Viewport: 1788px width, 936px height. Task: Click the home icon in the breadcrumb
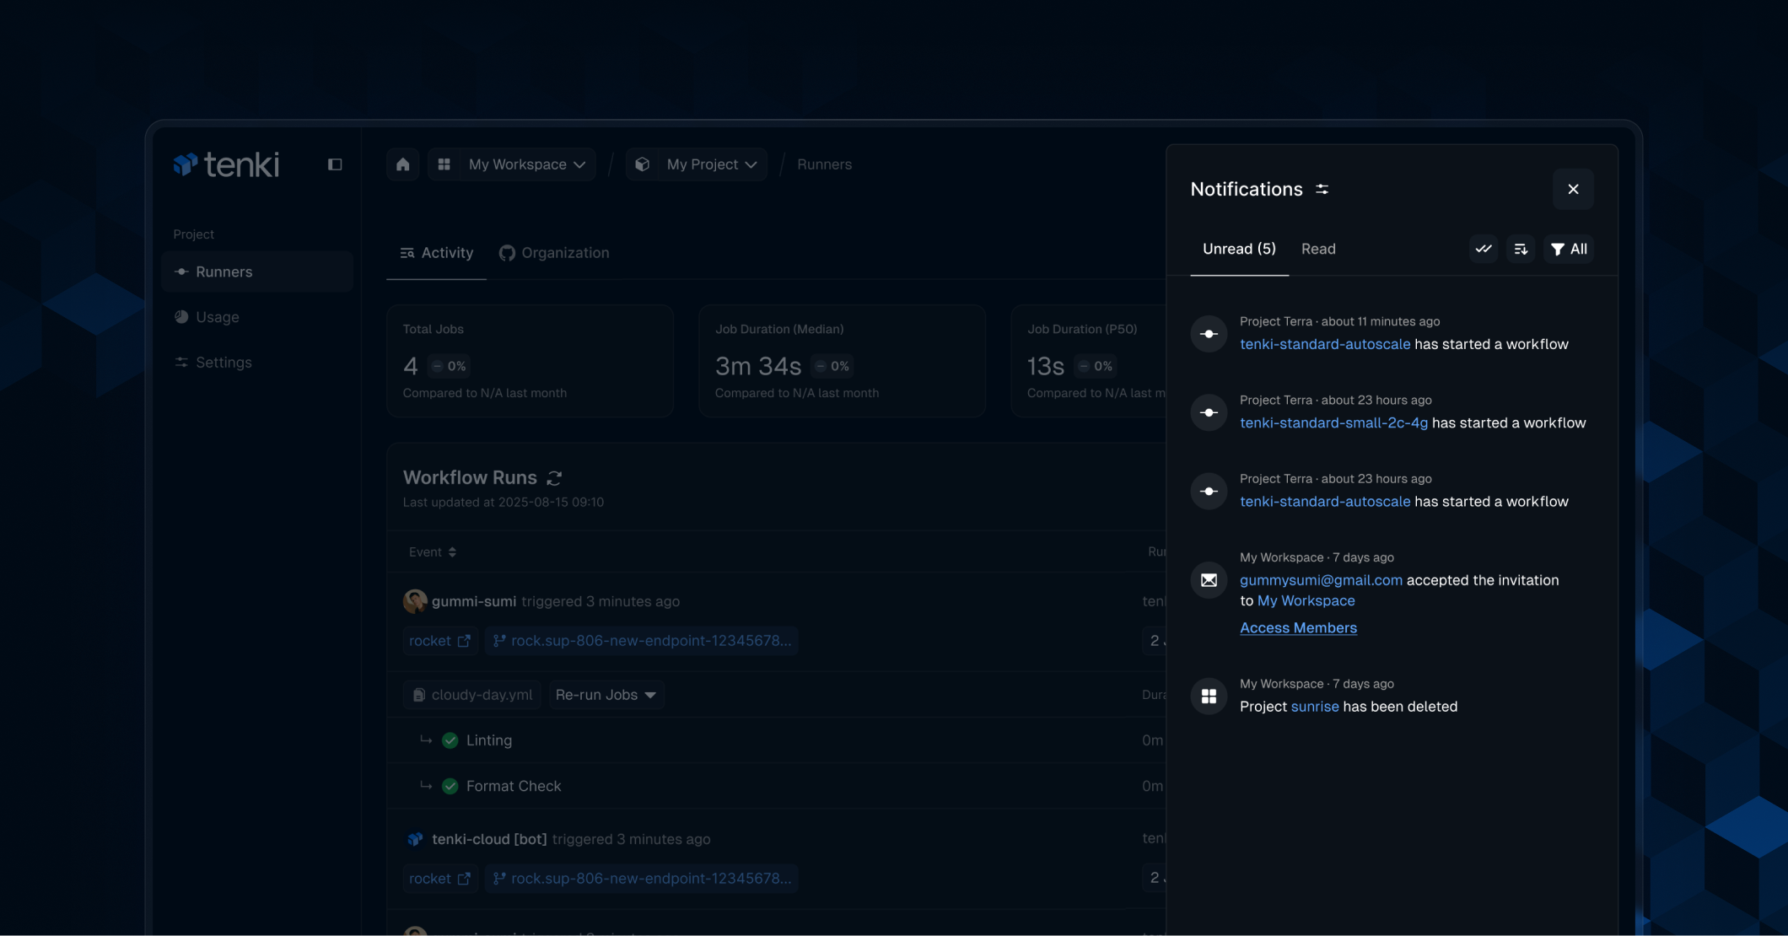point(402,164)
